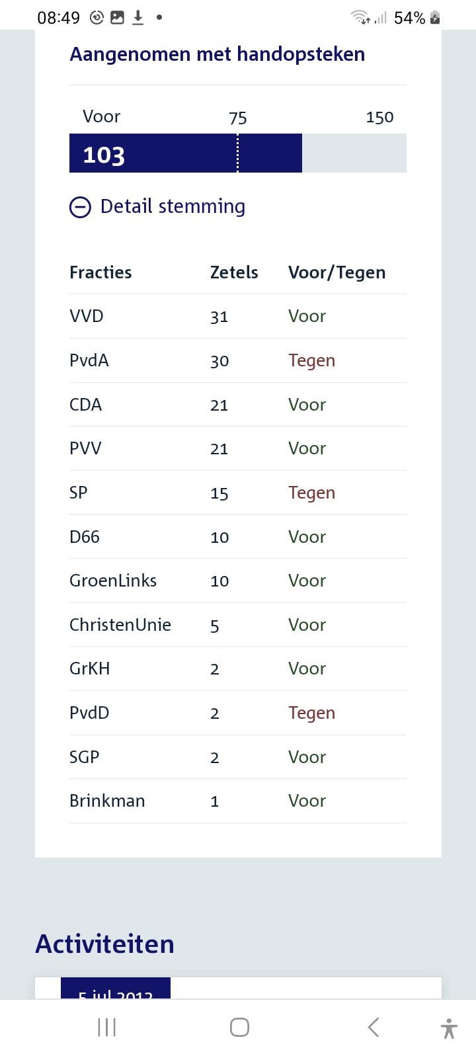
Task: Open the recent apps overview
Action: pos(106,1027)
